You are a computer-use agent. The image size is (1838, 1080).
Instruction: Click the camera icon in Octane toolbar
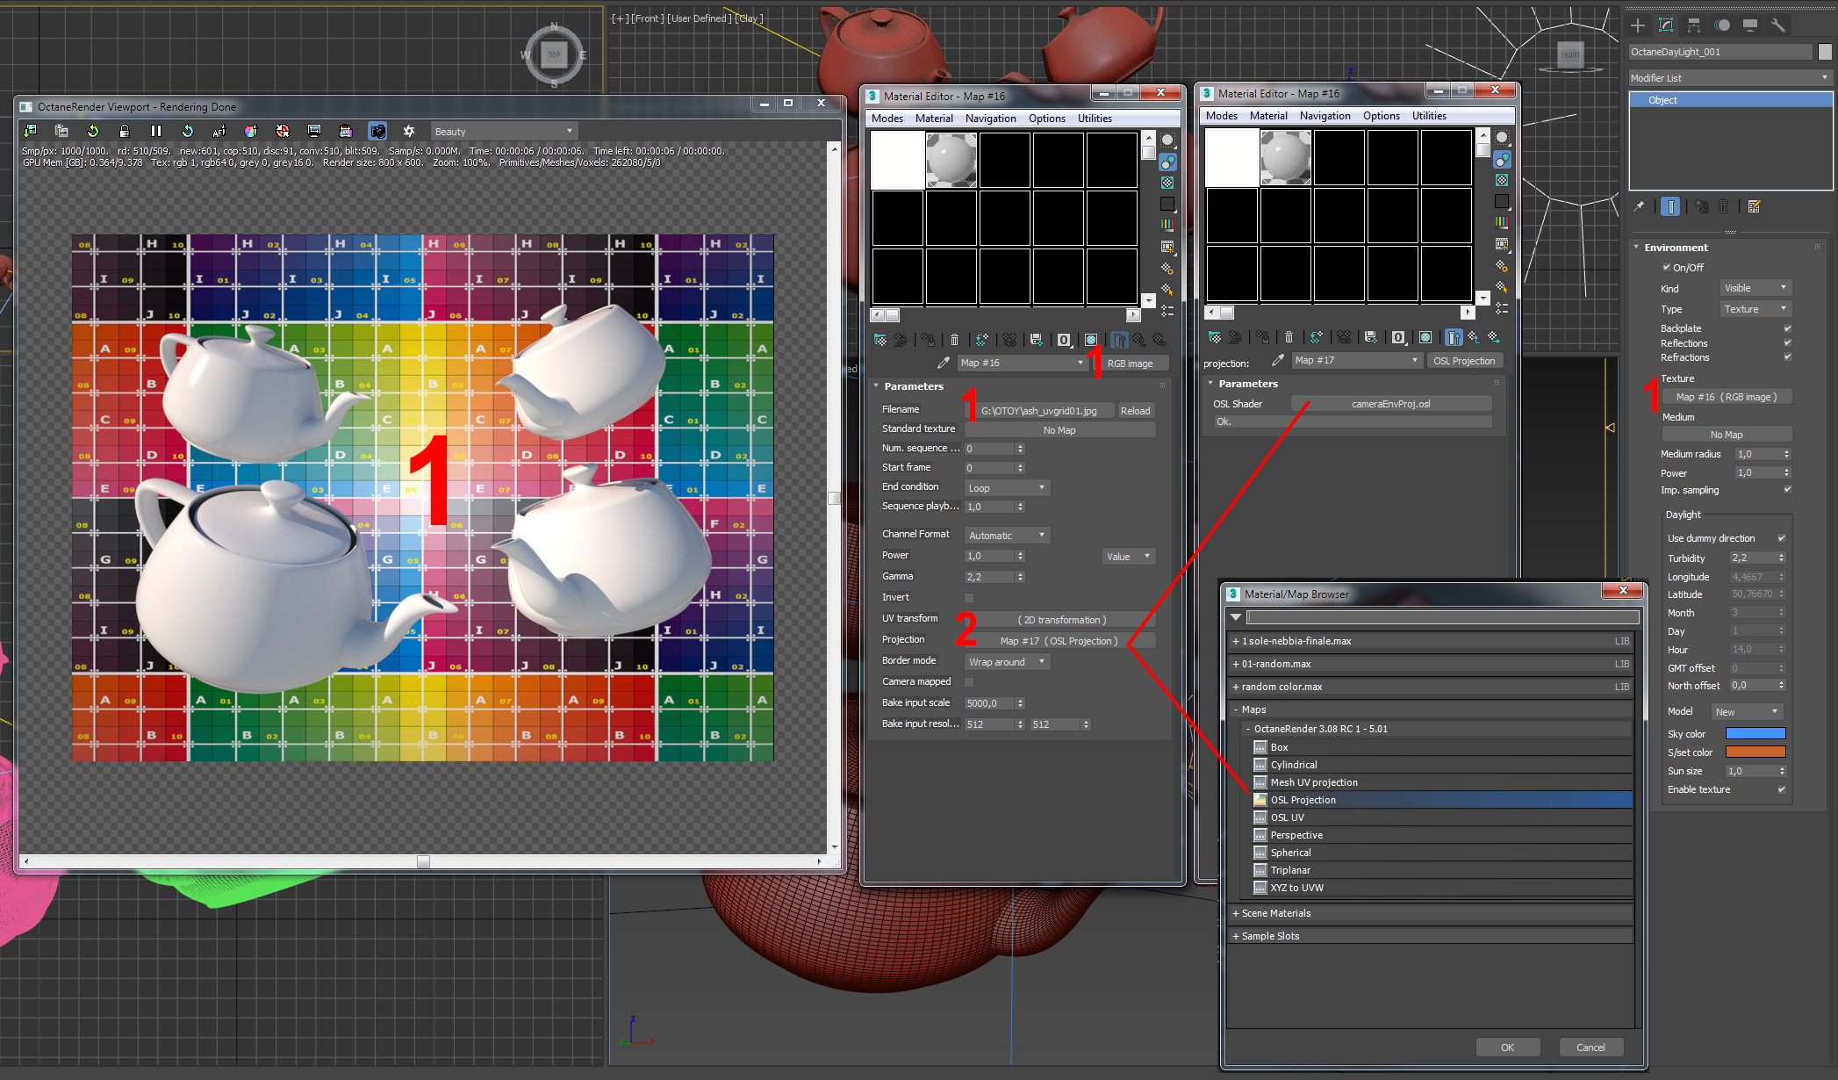377,131
